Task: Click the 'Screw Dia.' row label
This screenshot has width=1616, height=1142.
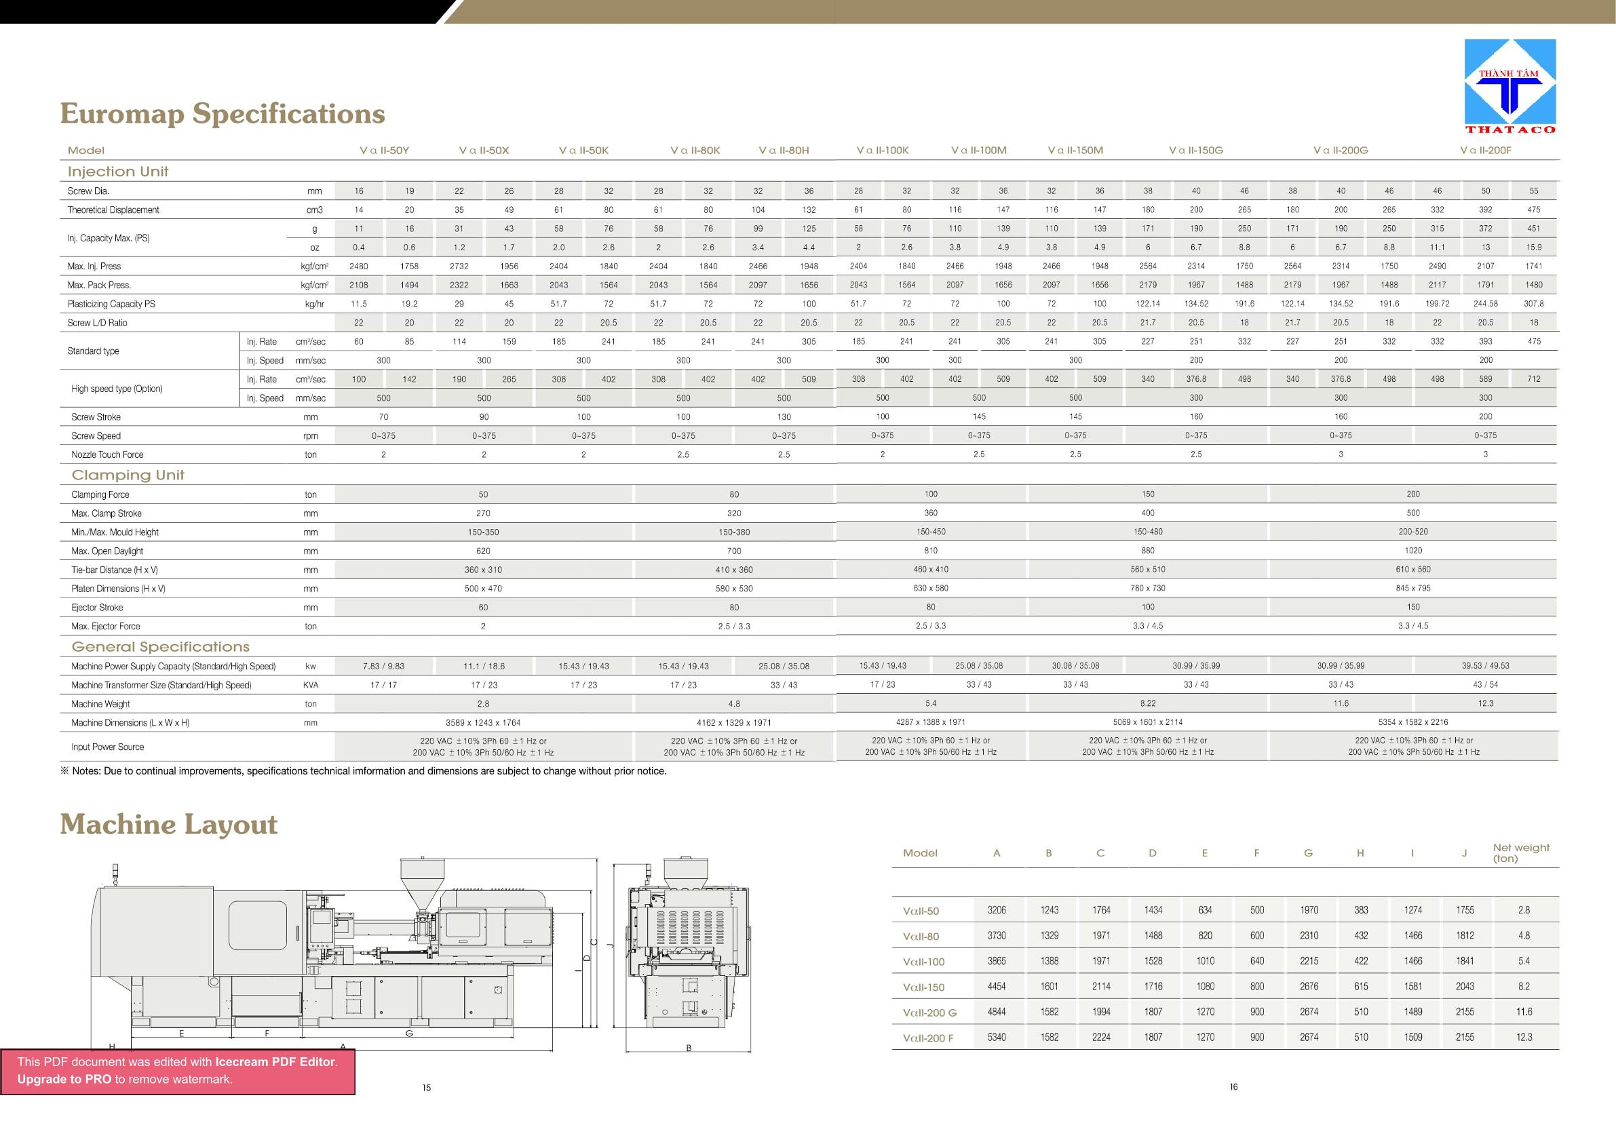Action: point(88,191)
